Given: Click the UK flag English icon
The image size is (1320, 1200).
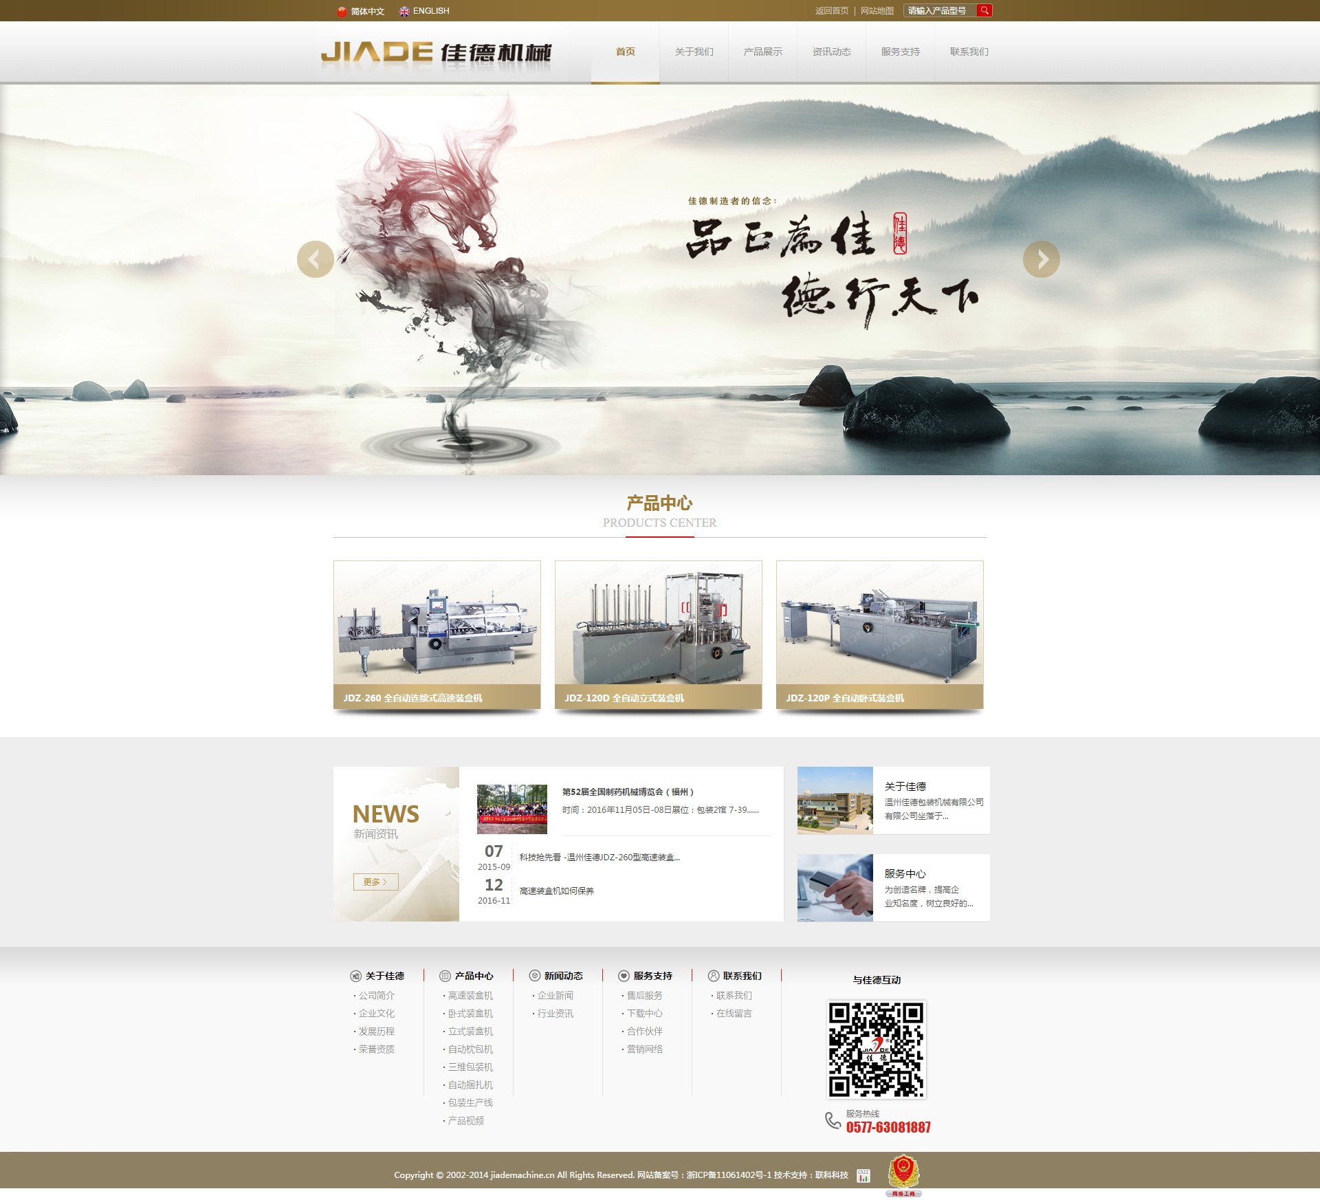Looking at the screenshot, I should click(x=404, y=11).
